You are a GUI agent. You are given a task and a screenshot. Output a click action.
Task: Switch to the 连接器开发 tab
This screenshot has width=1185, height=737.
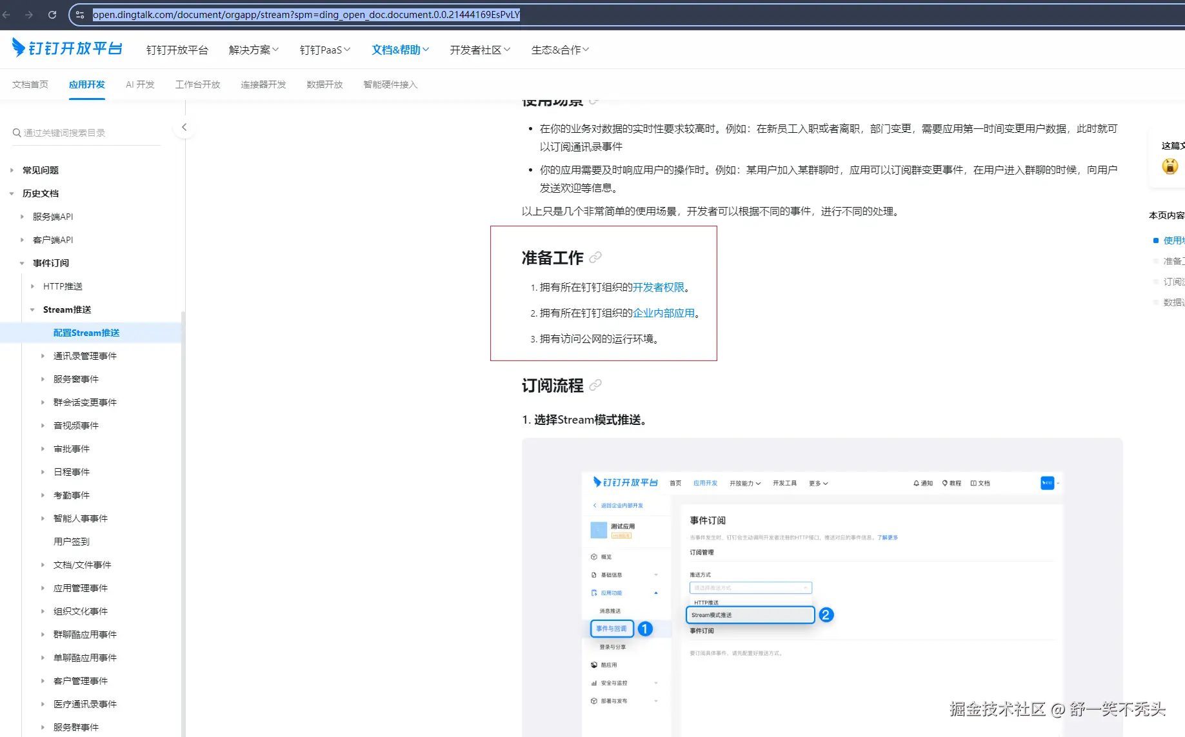click(x=264, y=84)
